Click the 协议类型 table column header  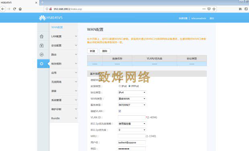192,59
